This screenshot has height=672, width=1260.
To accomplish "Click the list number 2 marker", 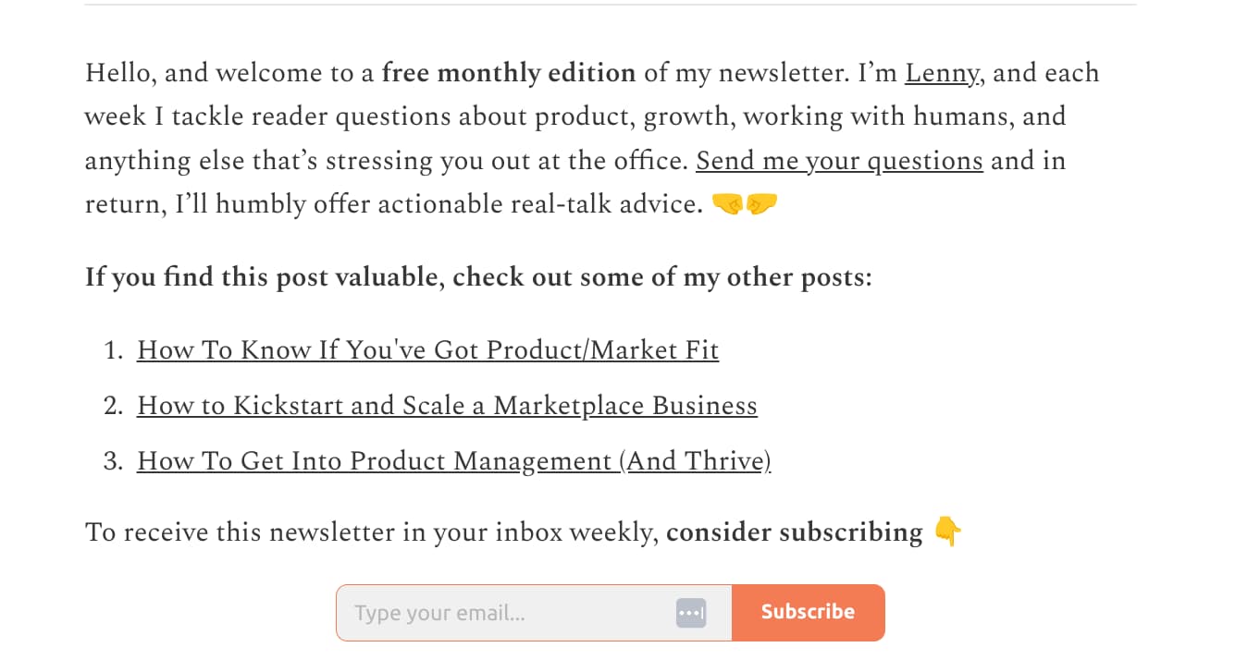I will (113, 405).
